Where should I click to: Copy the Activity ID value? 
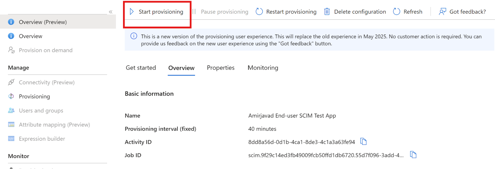pyautogui.click(x=364, y=142)
